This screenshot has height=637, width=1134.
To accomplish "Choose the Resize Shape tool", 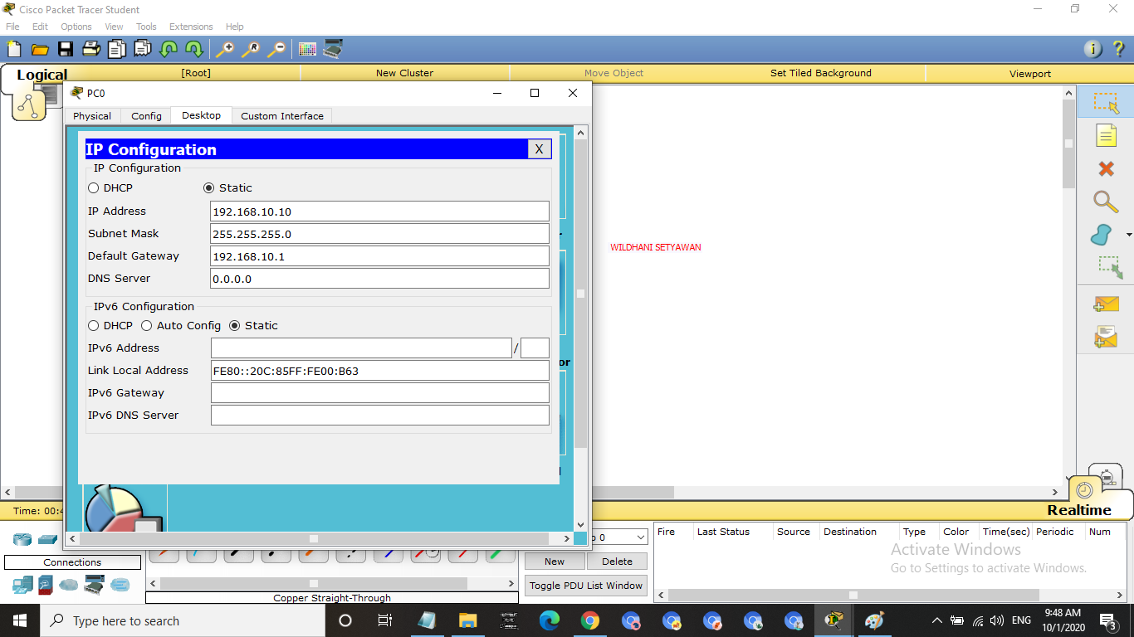I will tap(1109, 267).
